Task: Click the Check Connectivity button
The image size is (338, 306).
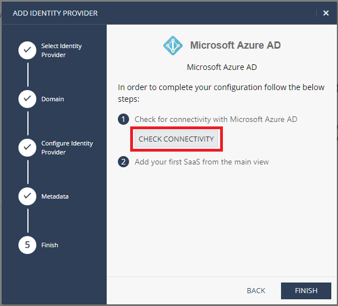Action: click(176, 139)
